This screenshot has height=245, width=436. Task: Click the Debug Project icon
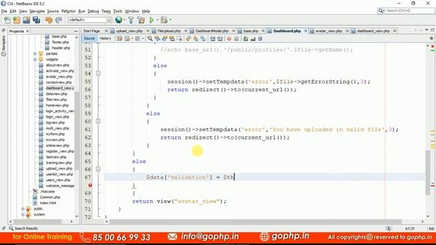click(x=164, y=20)
